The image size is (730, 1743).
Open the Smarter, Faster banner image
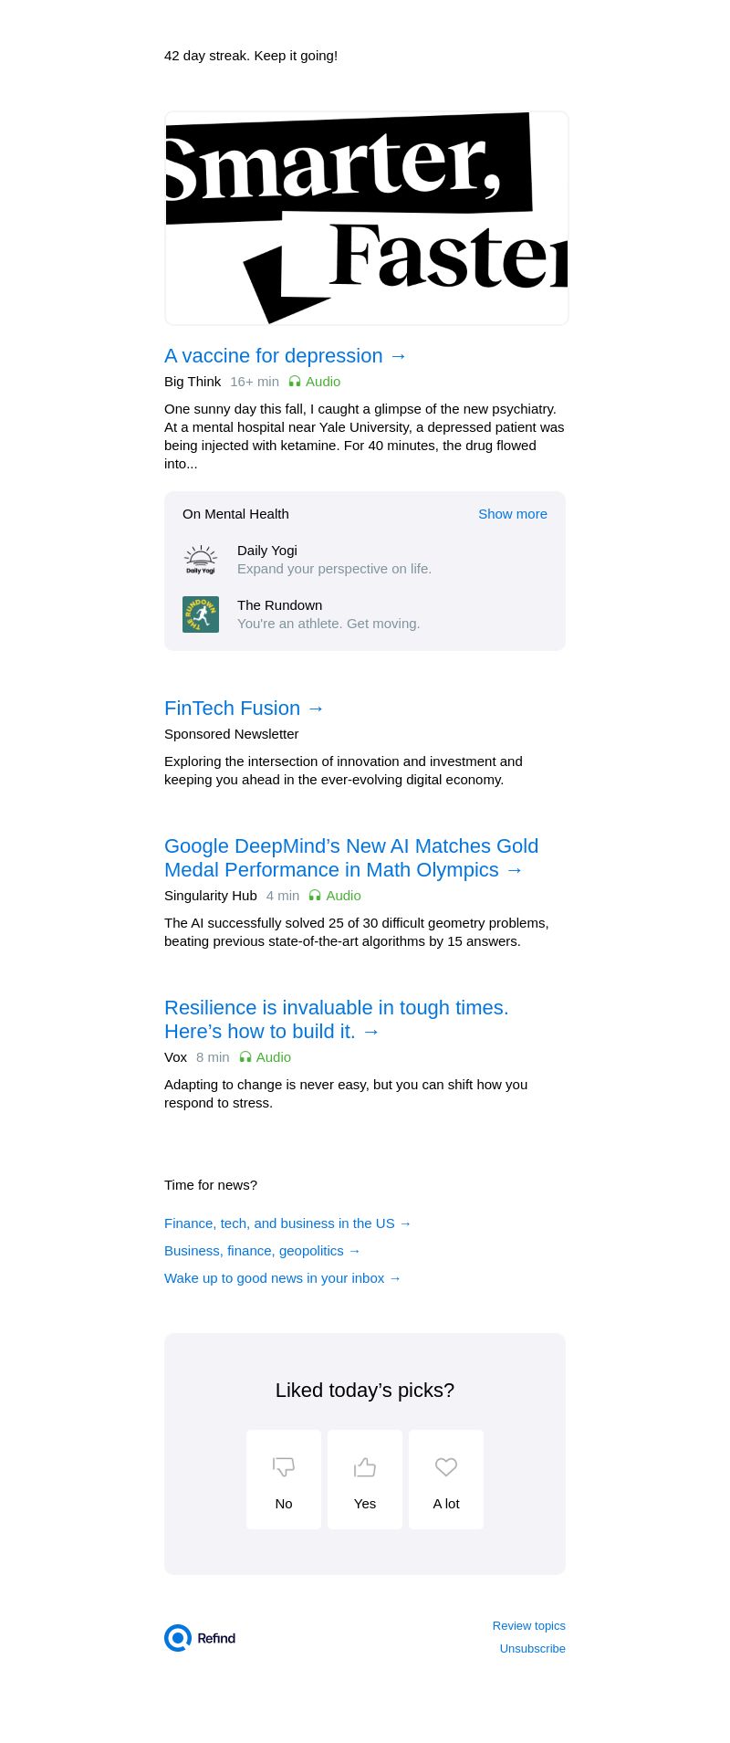click(x=366, y=218)
